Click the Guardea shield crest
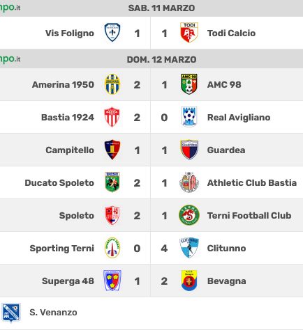 [189, 150]
